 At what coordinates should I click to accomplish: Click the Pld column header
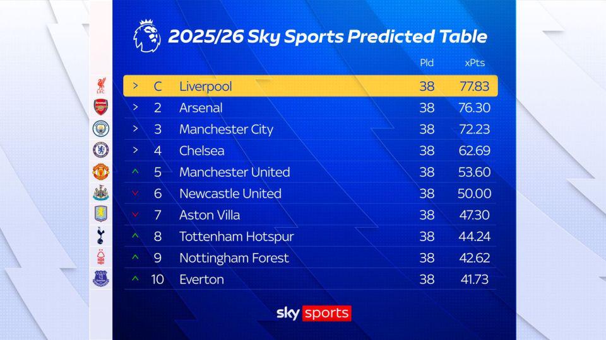427,63
